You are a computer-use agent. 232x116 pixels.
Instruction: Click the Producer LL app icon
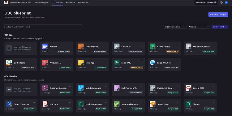tap(45, 62)
